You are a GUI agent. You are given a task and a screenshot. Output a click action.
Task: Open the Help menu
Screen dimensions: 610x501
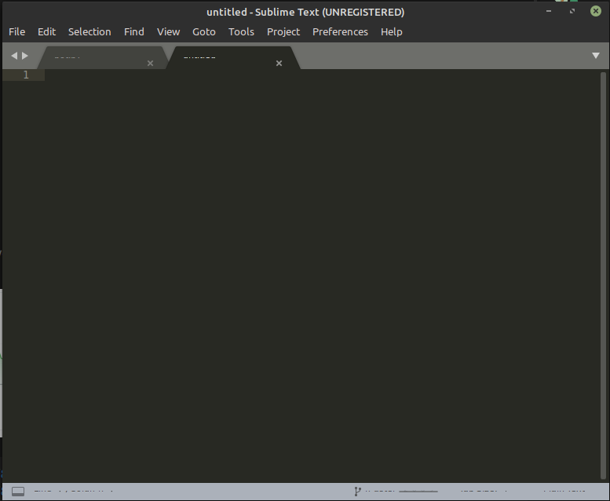pyautogui.click(x=391, y=31)
